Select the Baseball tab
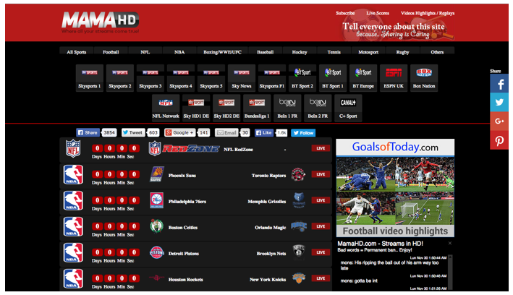 265,52
